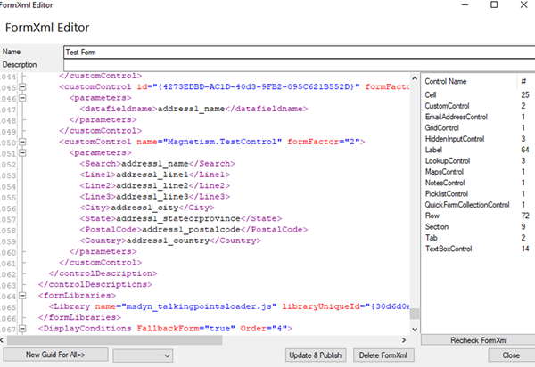This screenshot has width=535, height=367.
Task: Collapse the parameters block on line 051
Action: tap(23, 153)
